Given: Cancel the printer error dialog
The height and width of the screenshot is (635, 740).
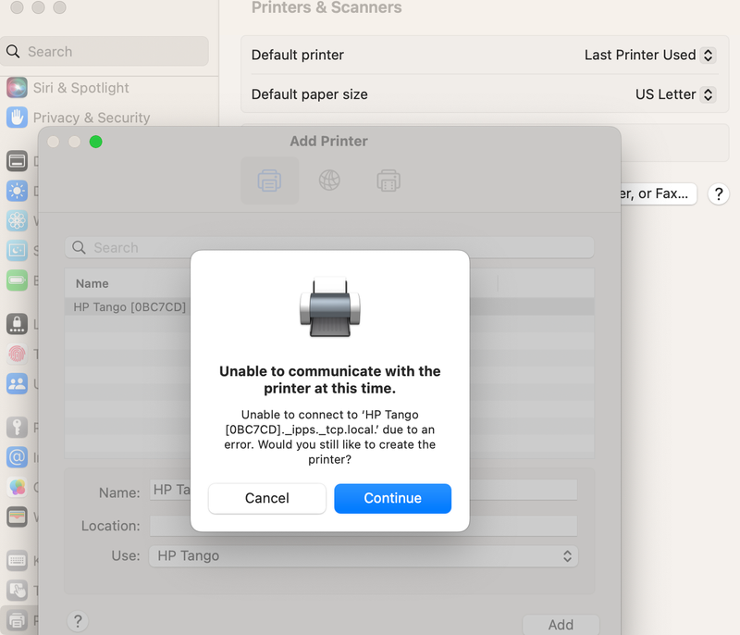Looking at the screenshot, I should [x=266, y=498].
